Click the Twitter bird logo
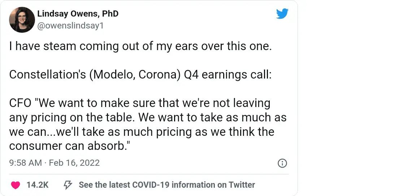This screenshot has width=416, height=196. tap(282, 14)
